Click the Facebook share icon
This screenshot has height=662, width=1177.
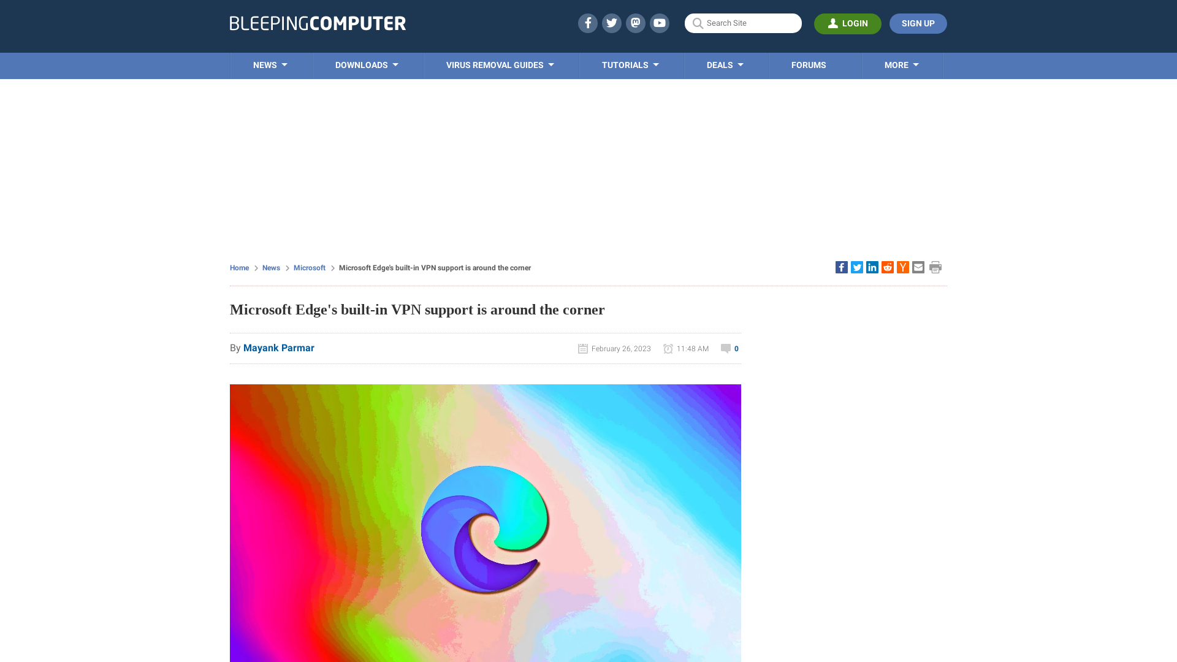coord(840,267)
